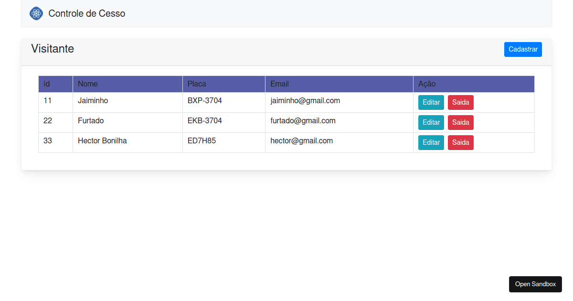573x301 pixels.
Task: Click Saida for visitor Jaiminho
Action: 460,102
